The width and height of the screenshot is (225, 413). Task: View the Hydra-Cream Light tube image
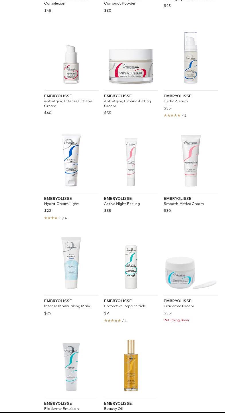tap(71, 160)
